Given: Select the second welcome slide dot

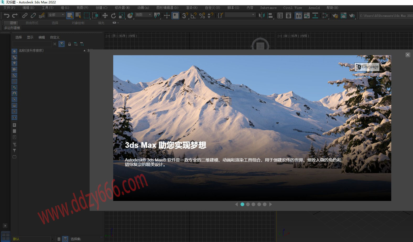Looking at the screenshot, I should (x=248, y=204).
